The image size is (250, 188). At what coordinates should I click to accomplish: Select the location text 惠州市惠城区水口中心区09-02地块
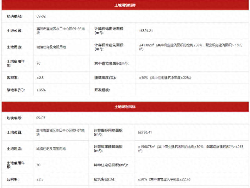pos(61,31)
